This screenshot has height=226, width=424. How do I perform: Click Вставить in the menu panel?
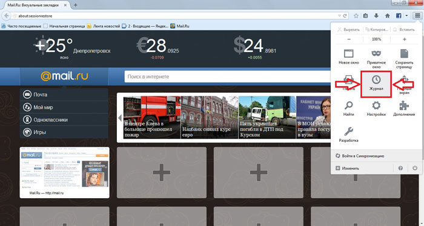[x=404, y=30]
